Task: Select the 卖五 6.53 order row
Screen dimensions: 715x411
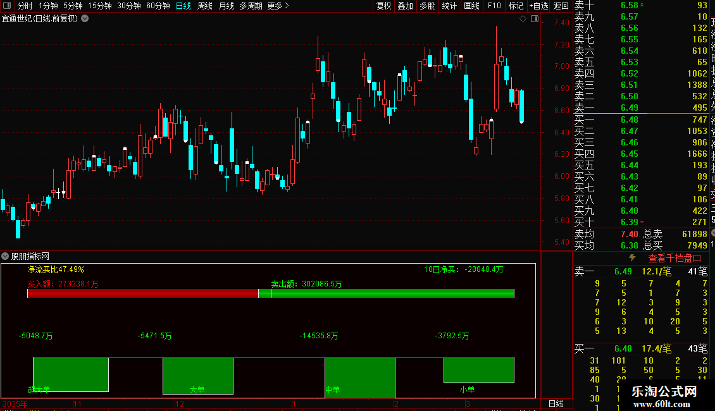Action: 641,62
